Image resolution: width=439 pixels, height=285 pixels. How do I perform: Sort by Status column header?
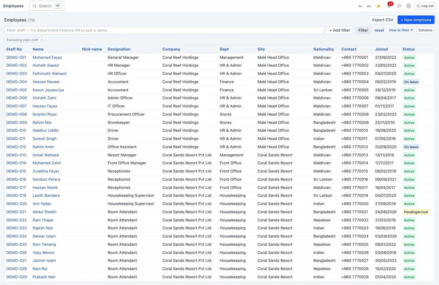[x=408, y=49]
